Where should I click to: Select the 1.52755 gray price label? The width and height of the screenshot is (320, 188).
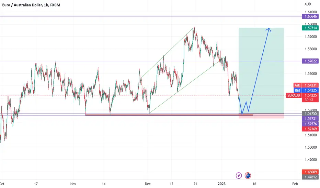click(x=310, y=113)
